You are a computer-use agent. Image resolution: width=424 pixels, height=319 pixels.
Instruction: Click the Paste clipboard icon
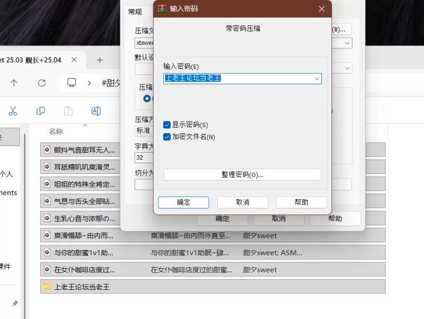68,111
